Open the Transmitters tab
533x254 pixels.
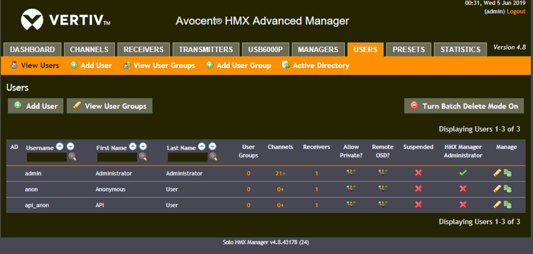206,50
